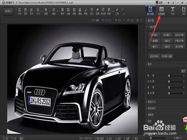Screen dimensions: 187x140
Task: Click the 自动曝光 button
Action: [167, 35]
